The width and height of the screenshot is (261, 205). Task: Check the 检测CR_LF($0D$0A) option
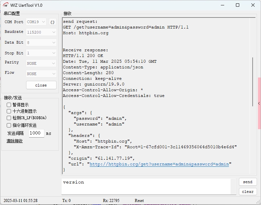pyautogui.click(x=9, y=118)
